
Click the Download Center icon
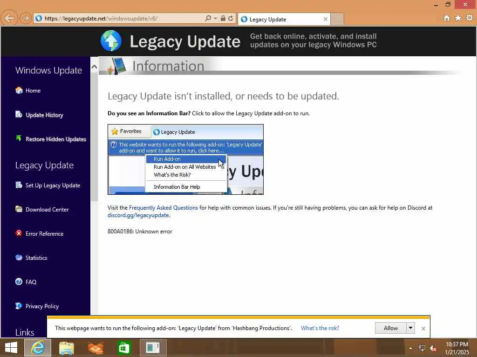pos(19,209)
